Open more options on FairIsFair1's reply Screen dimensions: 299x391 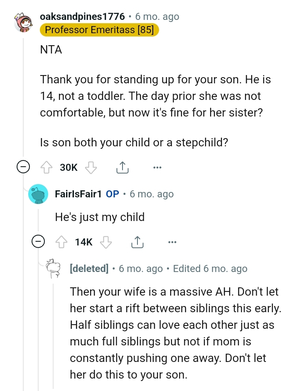click(x=172, y=242)
